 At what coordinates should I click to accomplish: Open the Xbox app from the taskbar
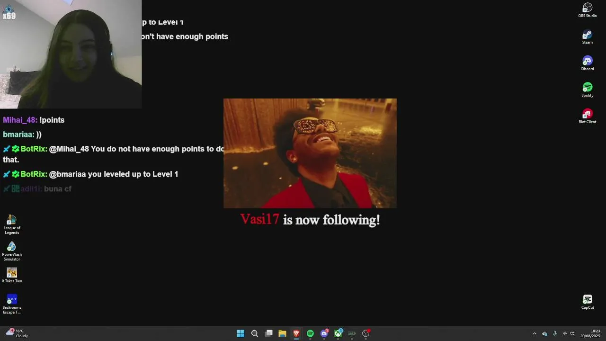(x=338, y=333)
